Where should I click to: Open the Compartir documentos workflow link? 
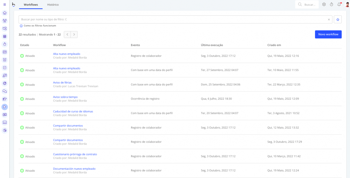click(68, 125)
